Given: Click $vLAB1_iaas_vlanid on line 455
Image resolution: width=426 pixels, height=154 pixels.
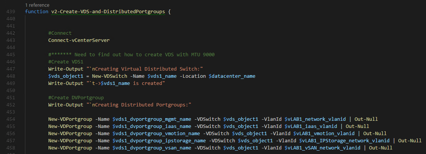Looking at the screenshot, I should coord(311,126).
